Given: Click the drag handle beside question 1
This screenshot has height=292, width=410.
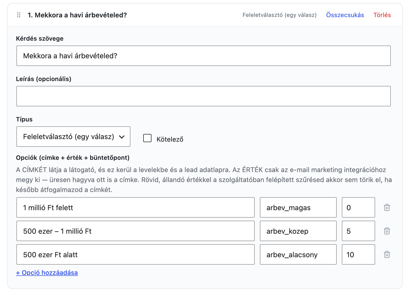Looking at the screenshot, I should pyautogui.click(x=19, y=15).
